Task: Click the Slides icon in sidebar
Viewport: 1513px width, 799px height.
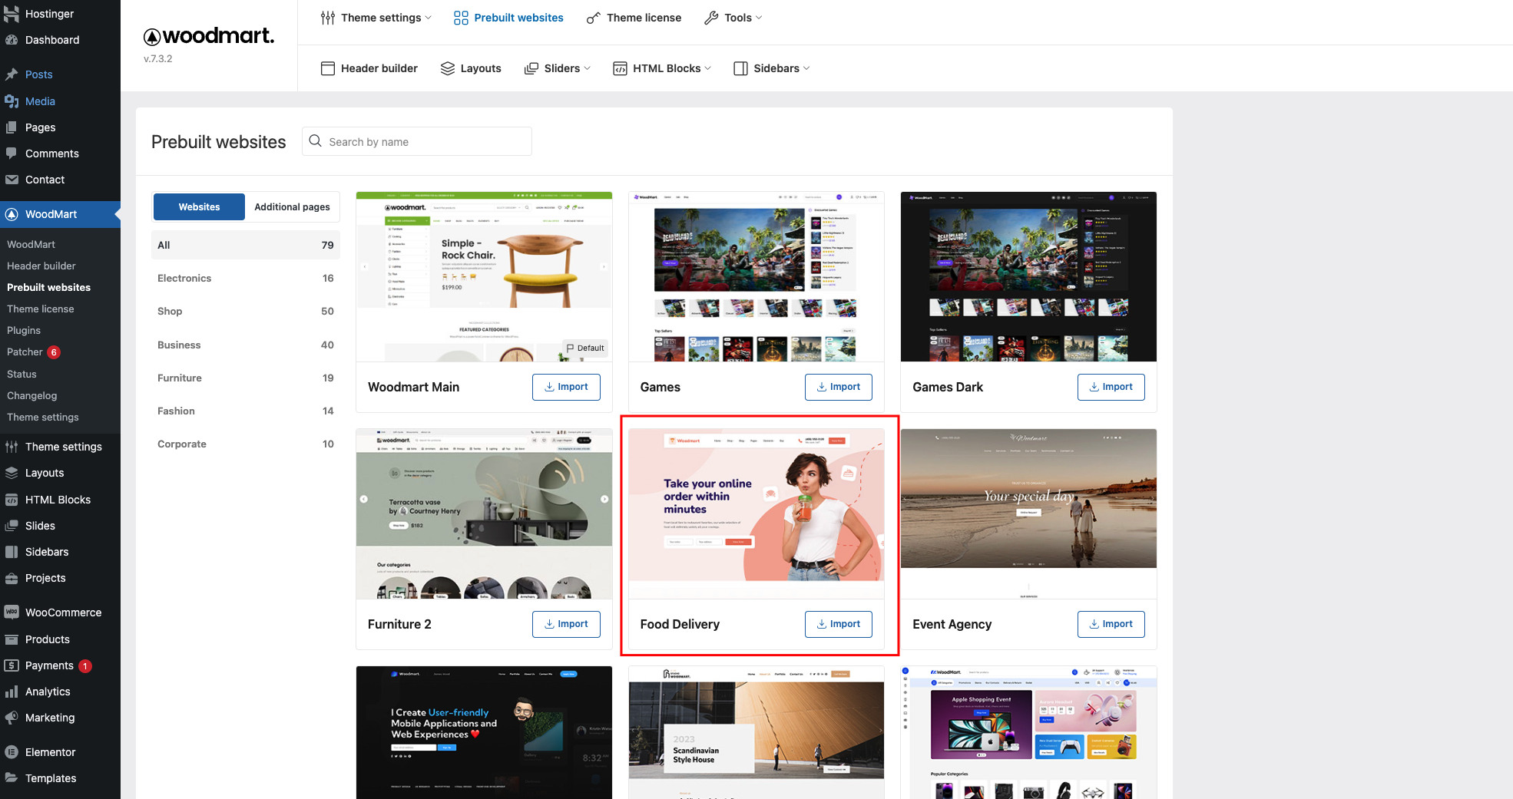Action: (12, 526)
